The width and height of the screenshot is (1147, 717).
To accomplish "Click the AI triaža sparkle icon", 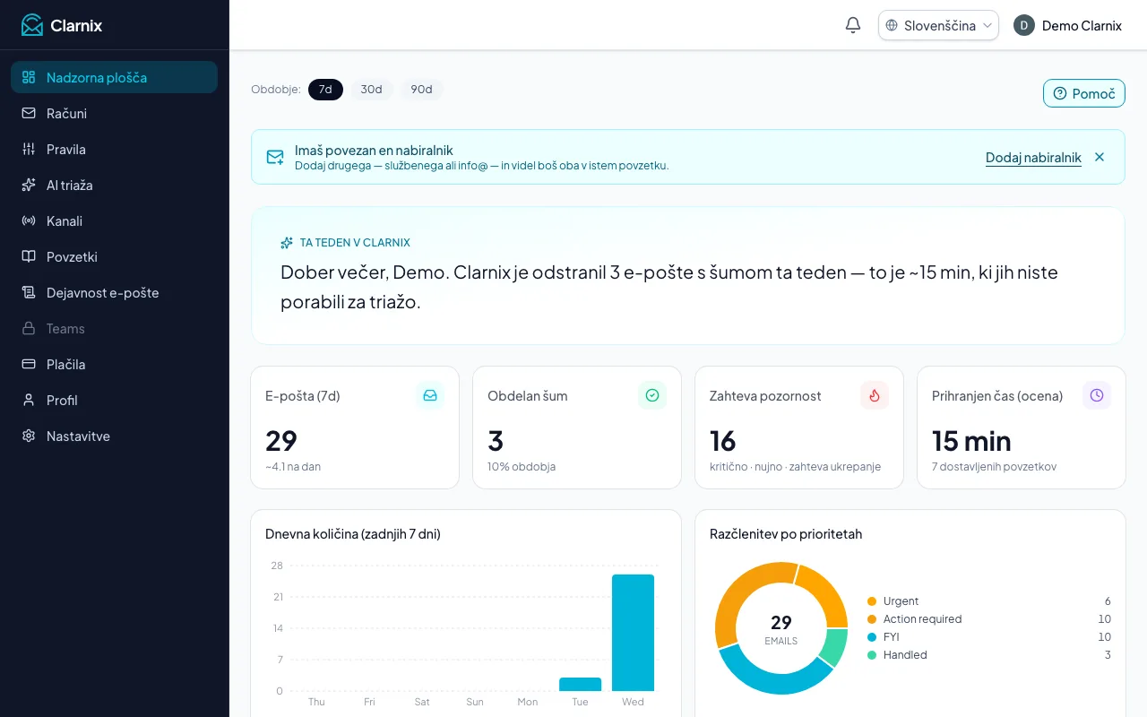I will [29, 185].
